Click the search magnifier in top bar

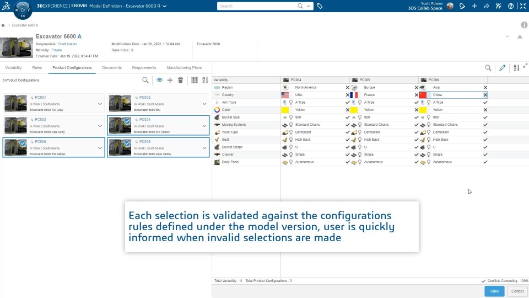pyautogui.click(x=300, y=6)
